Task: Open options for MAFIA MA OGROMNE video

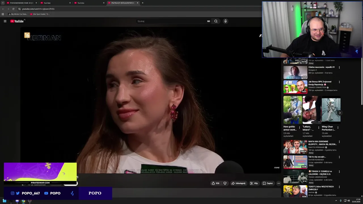Action: pyautogui.click(x=339, y=142)
